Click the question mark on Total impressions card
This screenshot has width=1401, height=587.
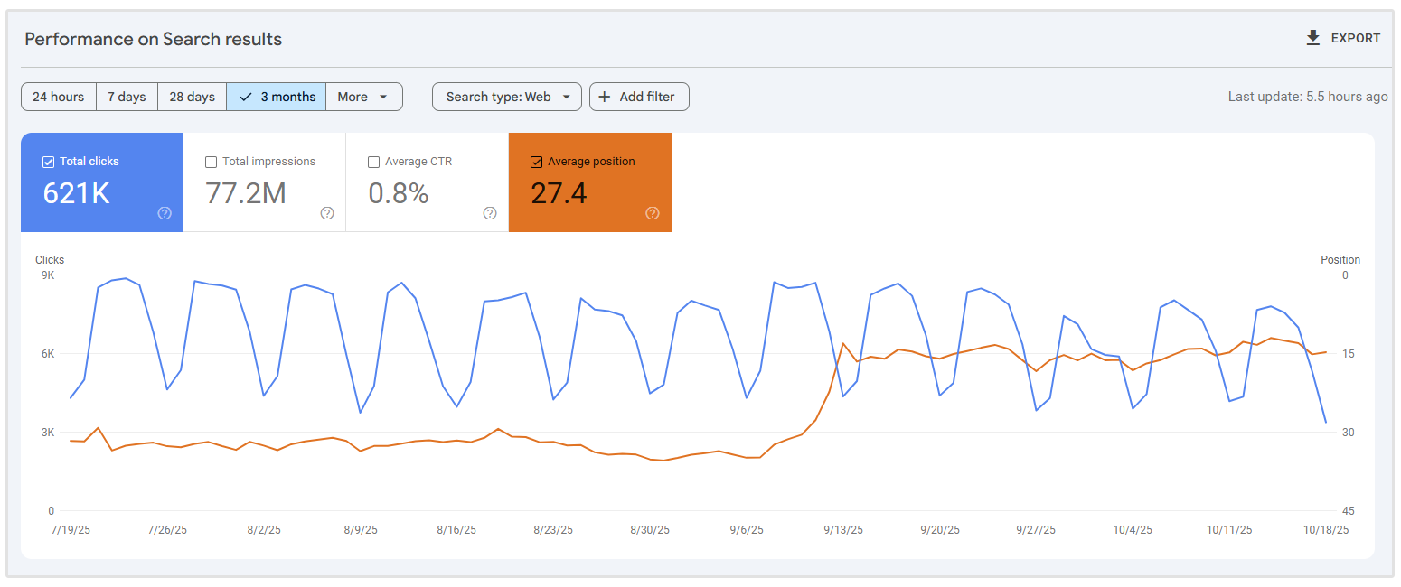(327, 213)
